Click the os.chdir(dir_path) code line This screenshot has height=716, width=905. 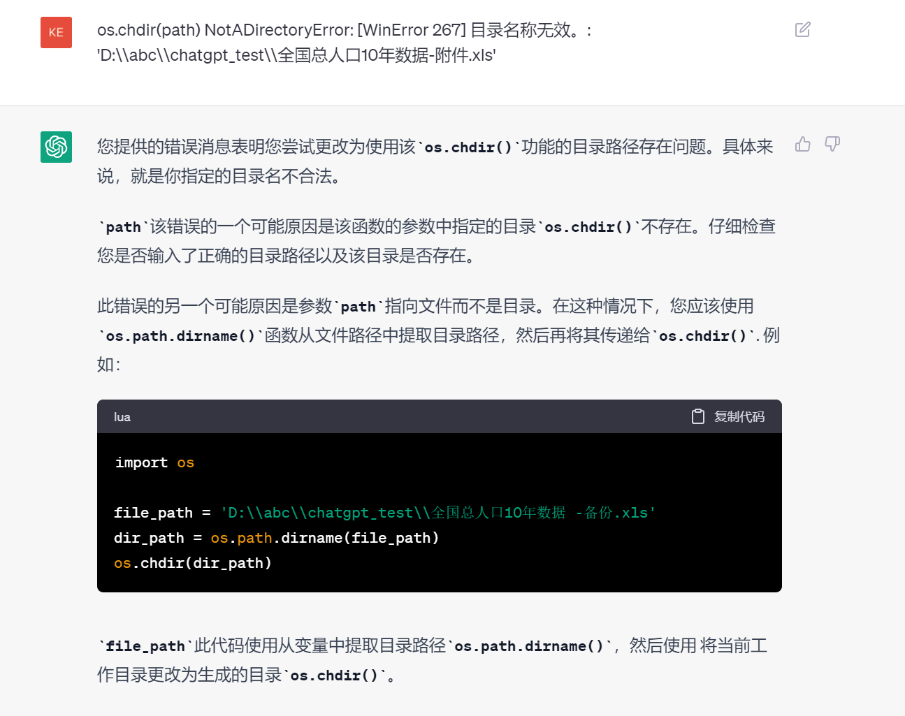[x=193, y=563]
